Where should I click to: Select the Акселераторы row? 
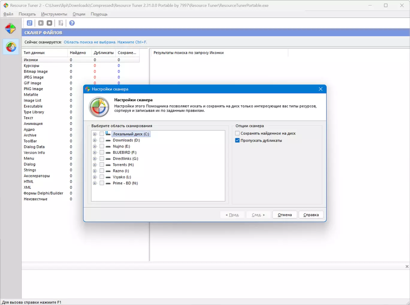53,176
